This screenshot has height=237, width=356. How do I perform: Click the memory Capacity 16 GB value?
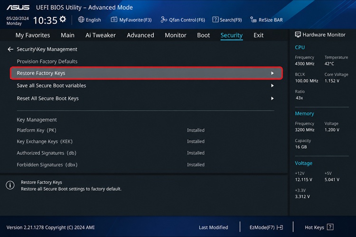tap(301, 147)
